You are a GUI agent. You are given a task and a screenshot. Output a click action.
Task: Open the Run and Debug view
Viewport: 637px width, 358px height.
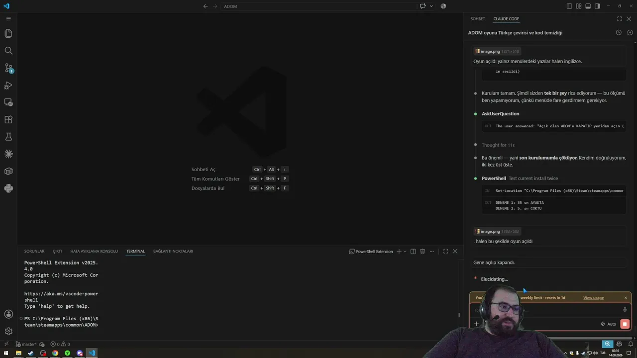tap(8, 86)
